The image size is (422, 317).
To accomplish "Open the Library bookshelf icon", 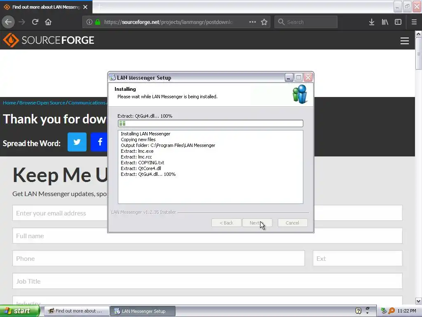I will click(x=385, y=22).
